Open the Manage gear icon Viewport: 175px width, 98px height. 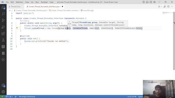click(x=3, y=92)
